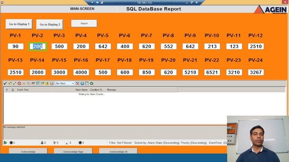The image size is (289, 162).
Task: Select the PV-16 value field showing 4000
Action: (x=81, y=72)
